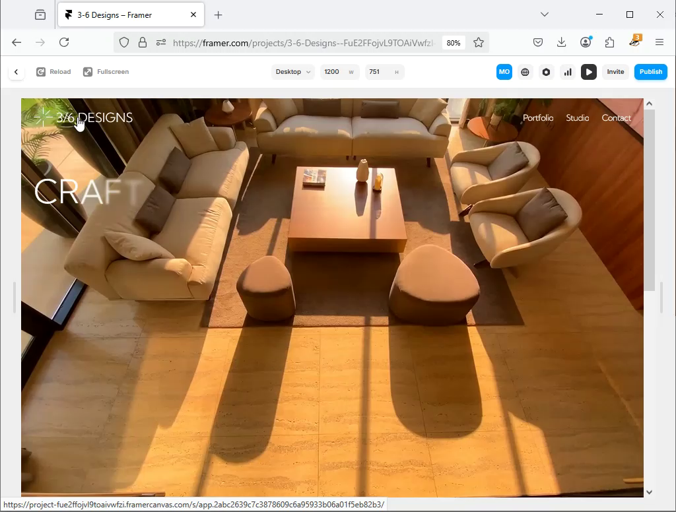
Task: Toggle tracking protection via the shield icon
Action: (123, 42)
